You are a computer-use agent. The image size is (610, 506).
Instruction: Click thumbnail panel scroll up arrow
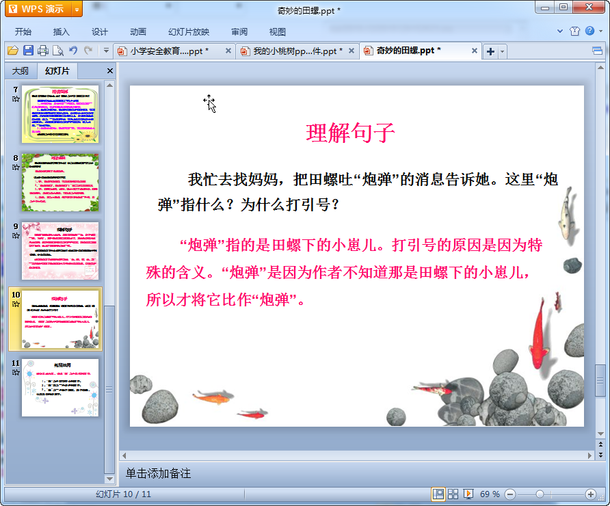(x=109, y=85)
